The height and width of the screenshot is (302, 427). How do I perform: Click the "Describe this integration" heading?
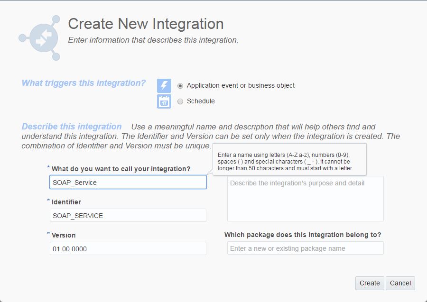tap(72, 127)
